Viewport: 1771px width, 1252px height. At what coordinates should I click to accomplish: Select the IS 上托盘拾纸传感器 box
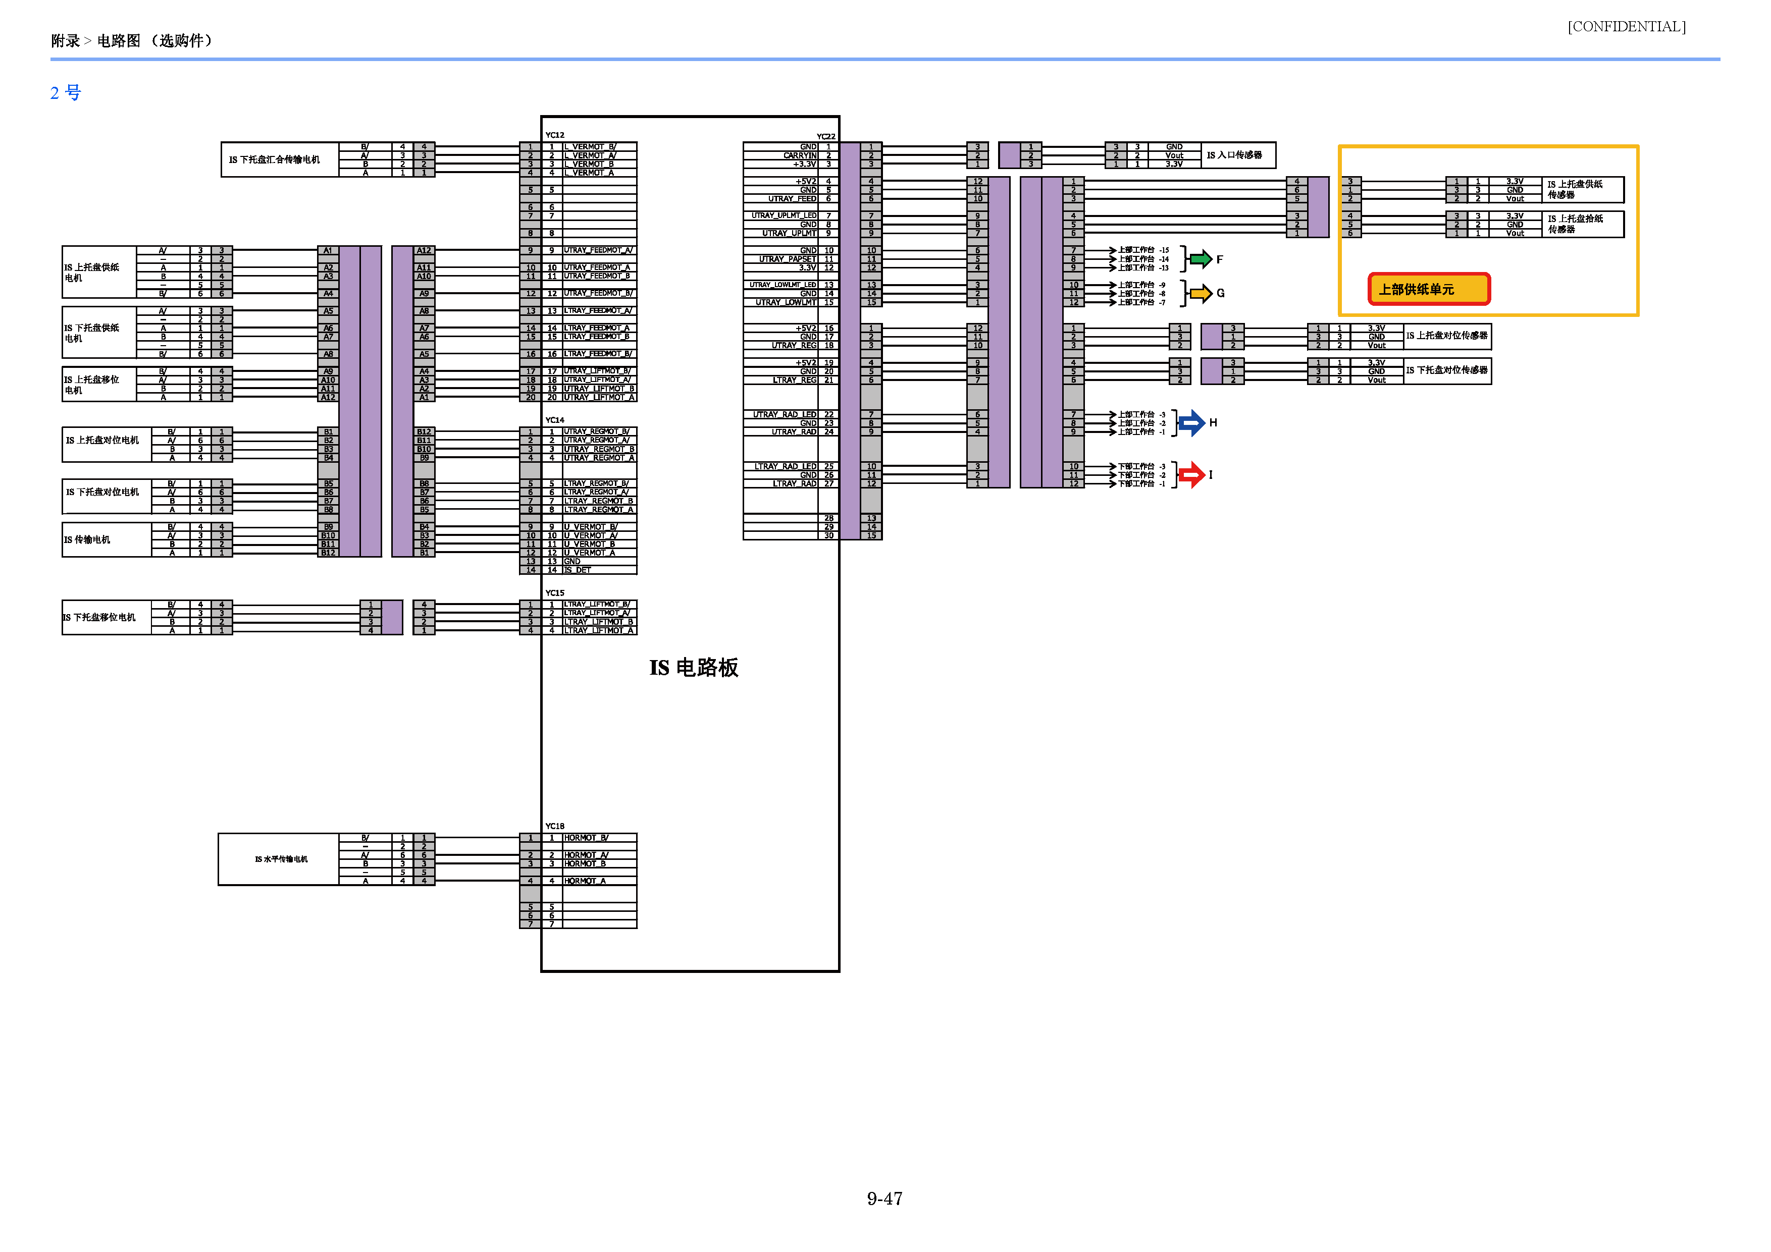(1583, 225)
